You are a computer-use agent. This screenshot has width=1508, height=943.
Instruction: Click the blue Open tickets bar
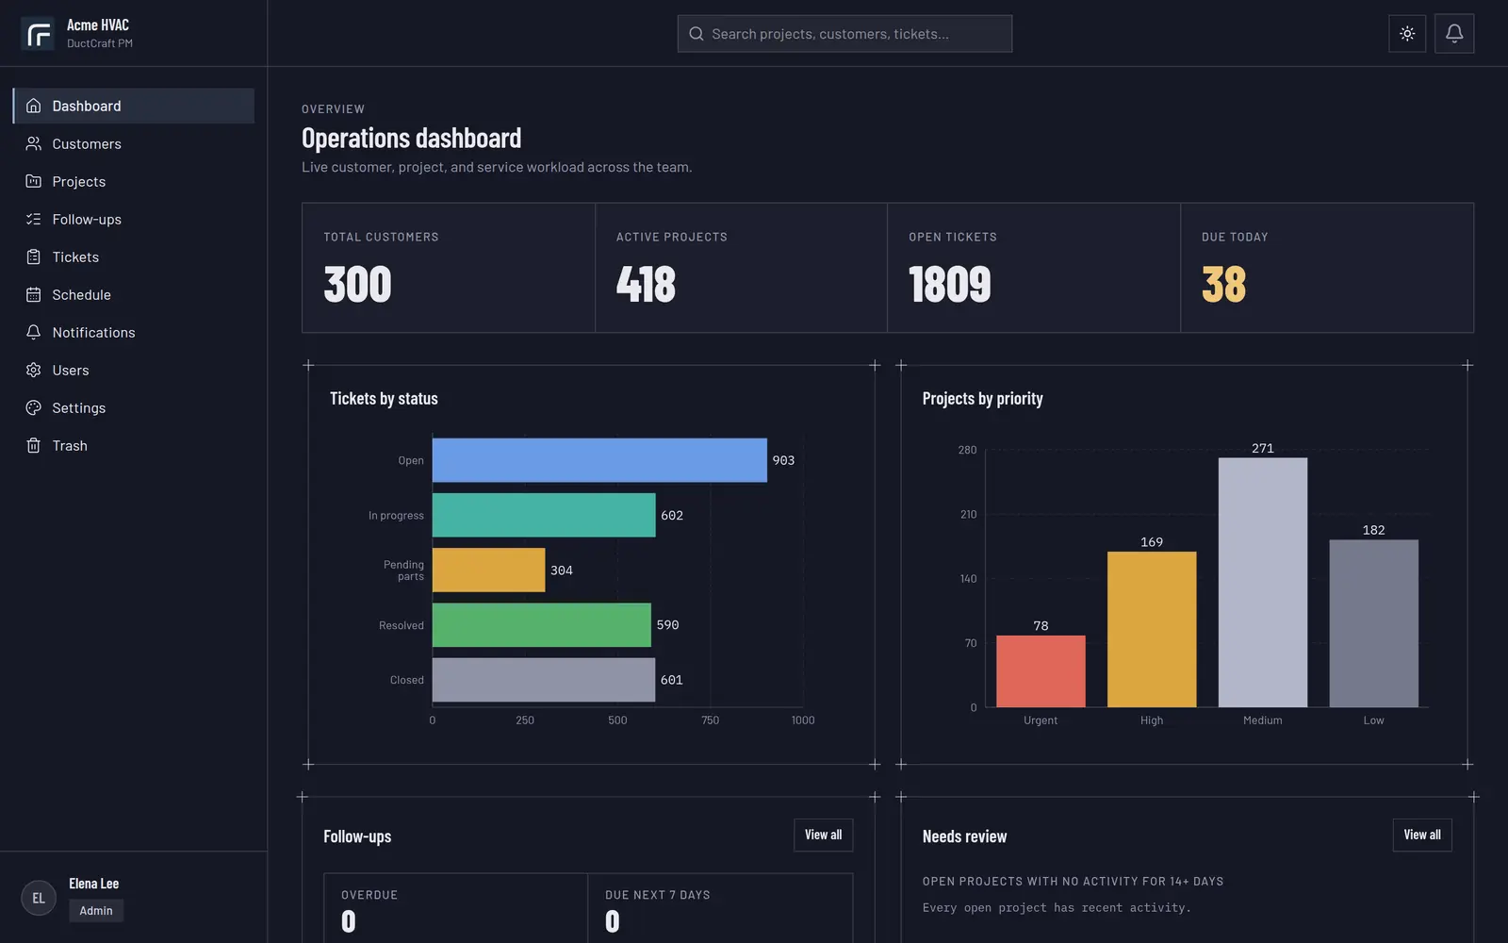pyautogui.click(x=599, y=460)
